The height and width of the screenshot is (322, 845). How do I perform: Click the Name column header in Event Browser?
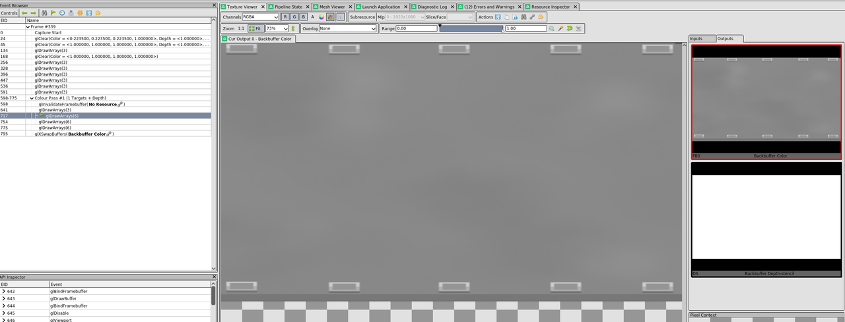(119, 20)
